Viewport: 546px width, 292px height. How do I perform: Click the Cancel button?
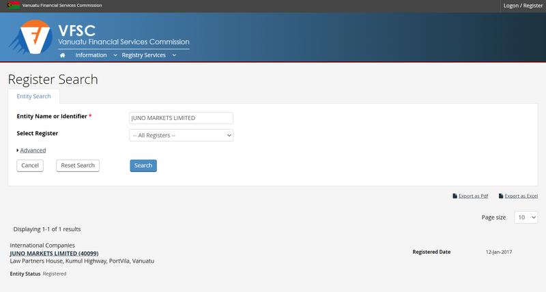30,166
